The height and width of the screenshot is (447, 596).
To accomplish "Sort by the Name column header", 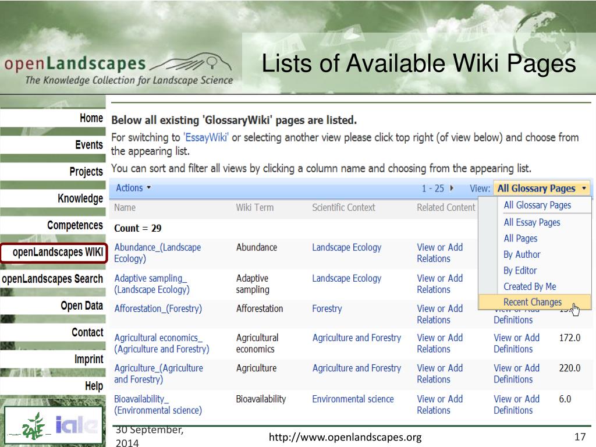I will [x=125, y=208].
